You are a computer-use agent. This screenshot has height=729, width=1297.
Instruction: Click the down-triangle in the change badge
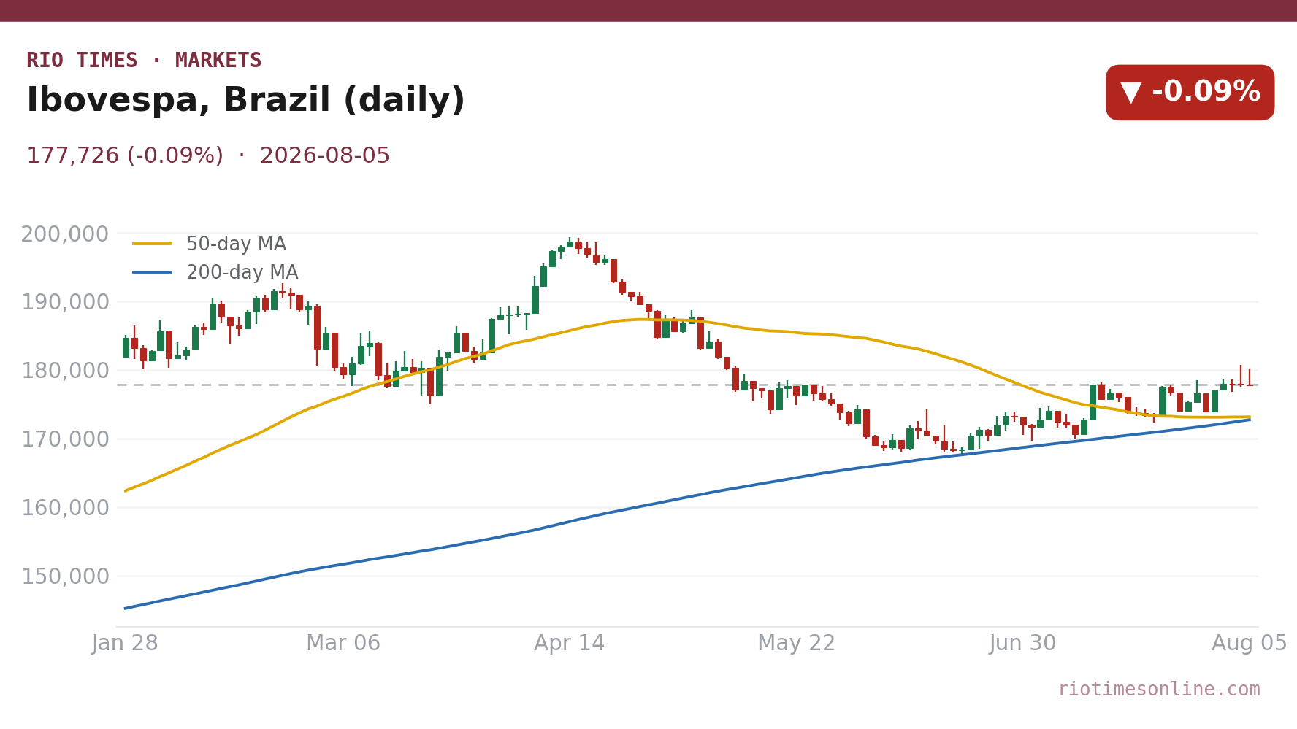click(x=1130, y=93)
